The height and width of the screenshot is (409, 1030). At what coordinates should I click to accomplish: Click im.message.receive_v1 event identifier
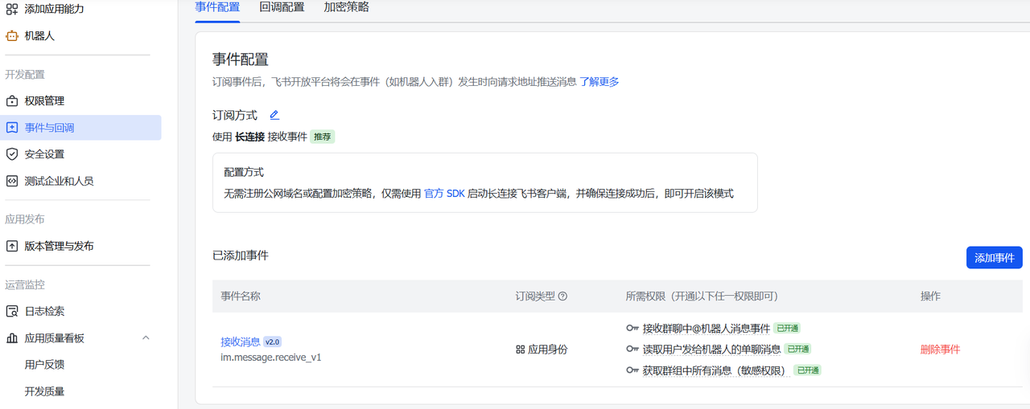[x=270, y=357]
